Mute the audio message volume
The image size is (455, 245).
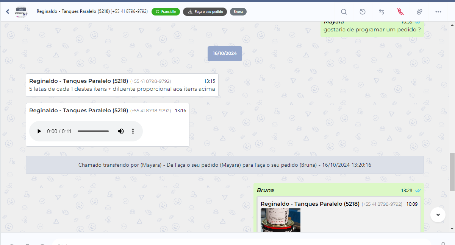(x=120, y=131)
